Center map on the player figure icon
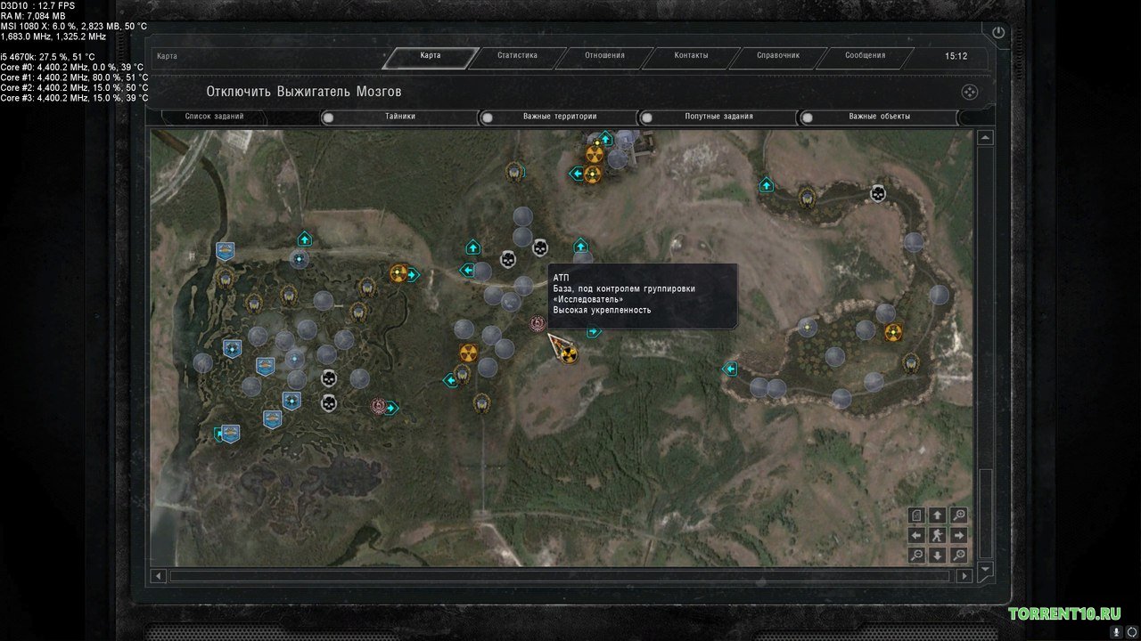Viewport: 1141px width, 641px height. [937, 535]
